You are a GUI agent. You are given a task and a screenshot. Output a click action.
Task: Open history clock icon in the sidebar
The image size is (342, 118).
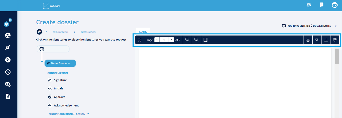[x=8, y=72]
